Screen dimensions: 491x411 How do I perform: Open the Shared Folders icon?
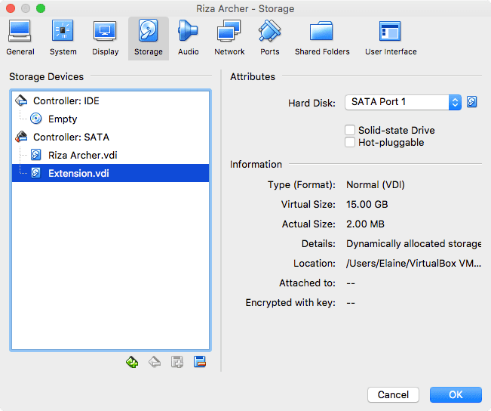(321, 31)
